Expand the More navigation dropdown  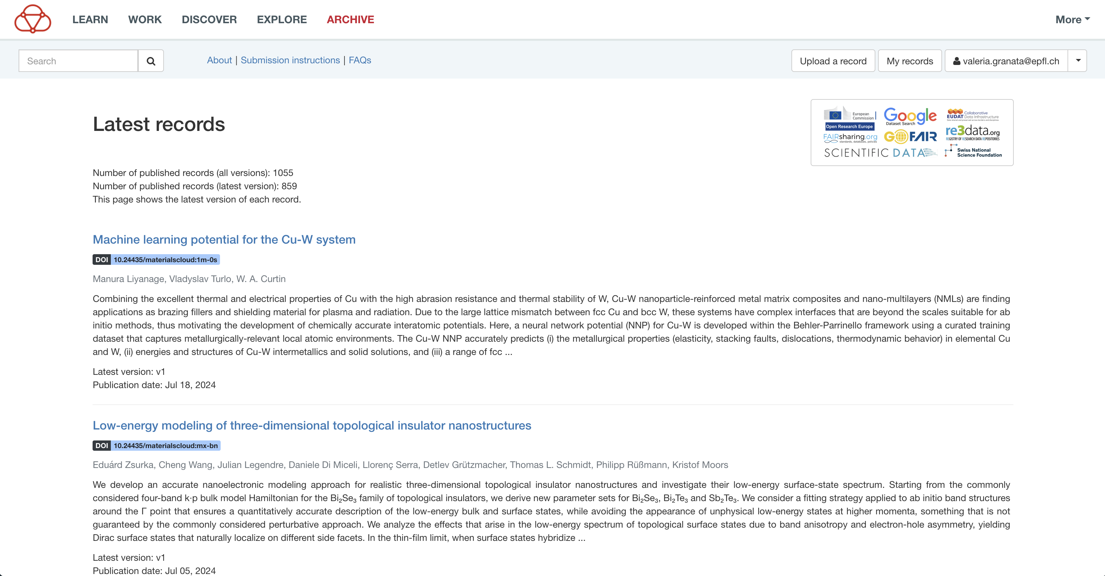1072,19
